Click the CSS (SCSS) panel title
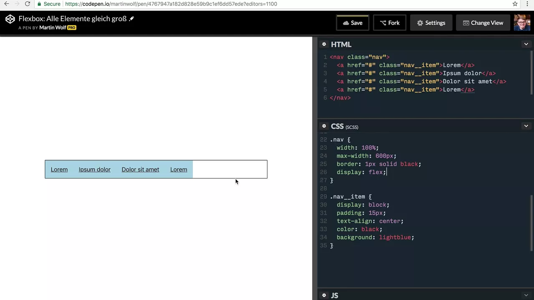Image resolution: width=534 pixels, height=300 pixels. click(344, 126)
